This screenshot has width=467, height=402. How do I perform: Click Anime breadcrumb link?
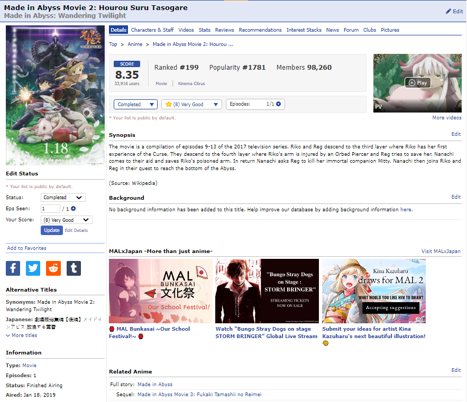click(135, 44)
